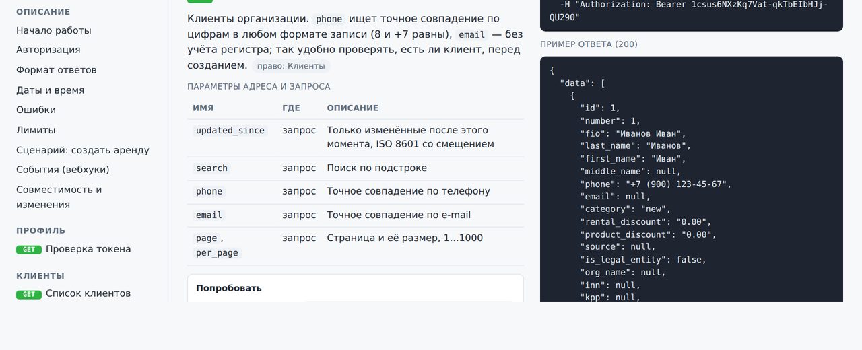The width and height of the screenshot is (862, 350).
Task: Click the GET badge beside Проверка токена
Action: click(29, 250)
